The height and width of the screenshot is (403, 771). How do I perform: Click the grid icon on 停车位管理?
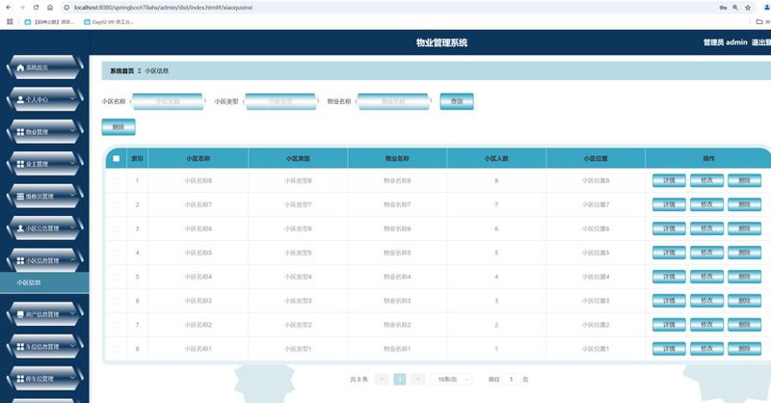click(20, 378)
